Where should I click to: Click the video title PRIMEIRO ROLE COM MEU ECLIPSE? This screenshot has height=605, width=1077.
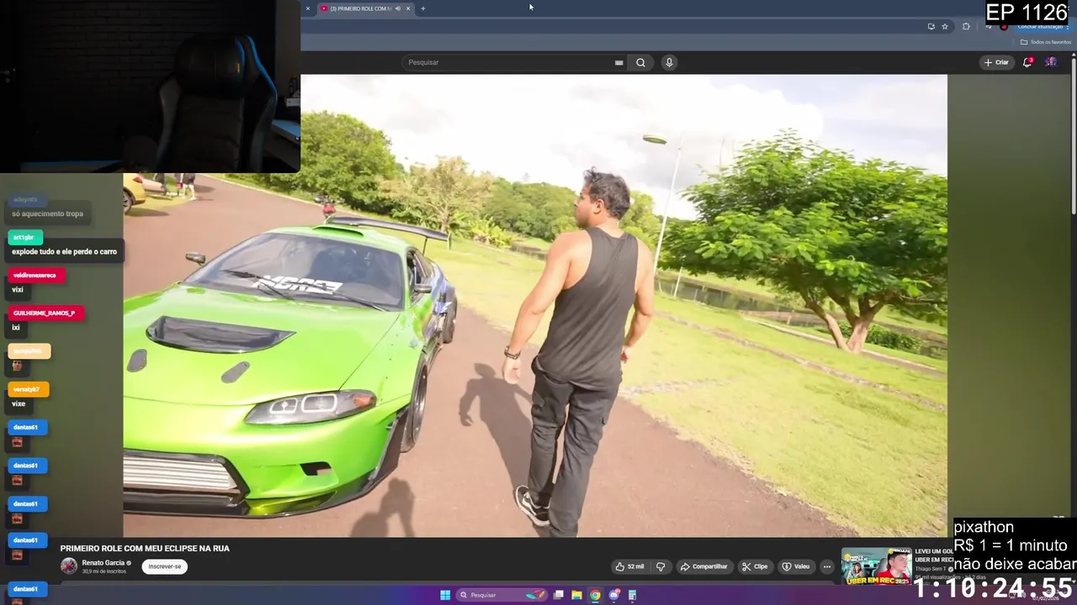(145, 549)
